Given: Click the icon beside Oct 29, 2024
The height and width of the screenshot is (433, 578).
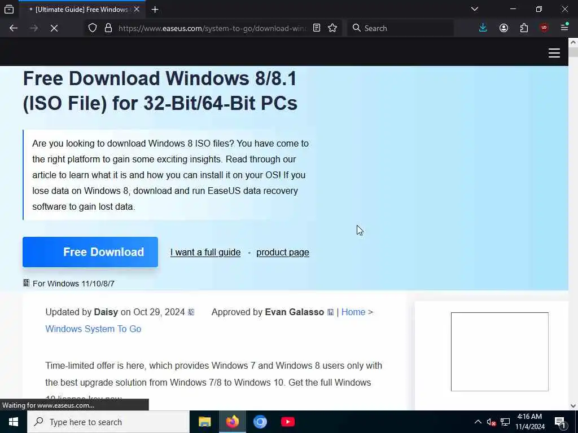Looking at the screenshot, I should [x=191, y=312].
